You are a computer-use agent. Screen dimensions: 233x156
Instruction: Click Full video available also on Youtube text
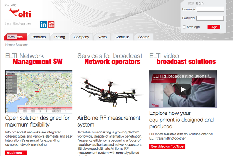click(181, 136)
